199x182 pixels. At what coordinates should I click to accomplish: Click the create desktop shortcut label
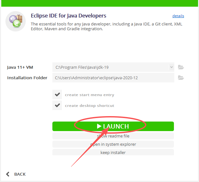tap(90, 106)
